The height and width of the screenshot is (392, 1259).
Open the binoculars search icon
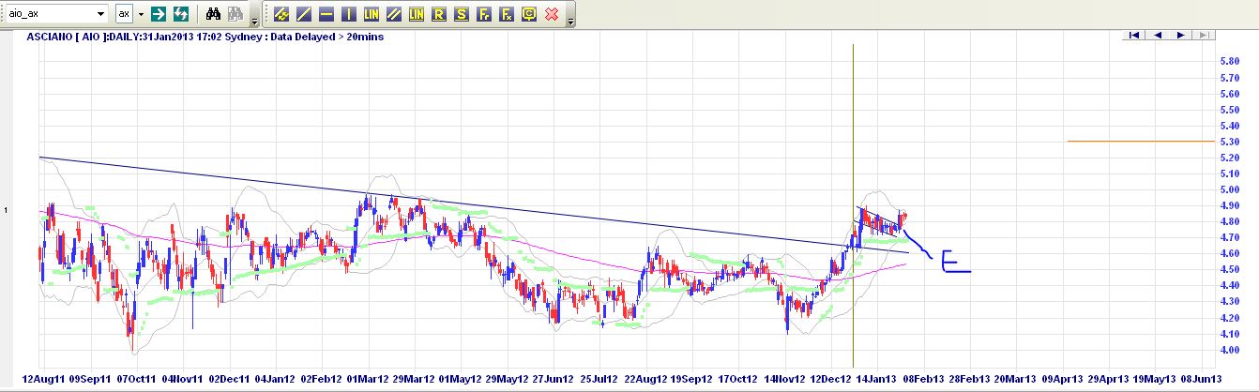coord(213,14)
